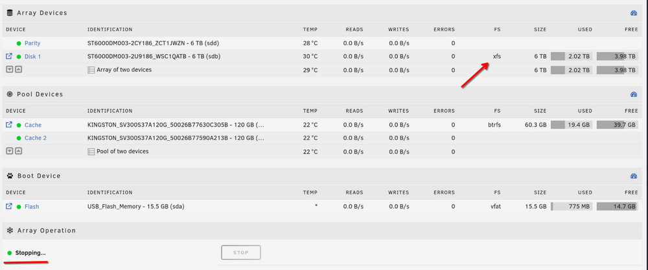Open the Cache 2 device link
The image size is (648, 270).
pyautogui.click(x=36, y=138)
